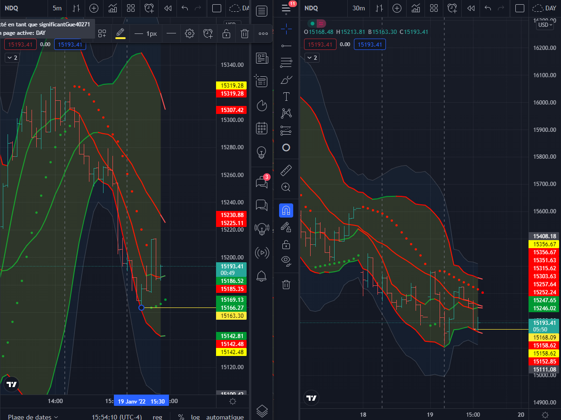Open the economic calendar panel
Viewport: 561px width, 420px height.
(x=262, y=128)
